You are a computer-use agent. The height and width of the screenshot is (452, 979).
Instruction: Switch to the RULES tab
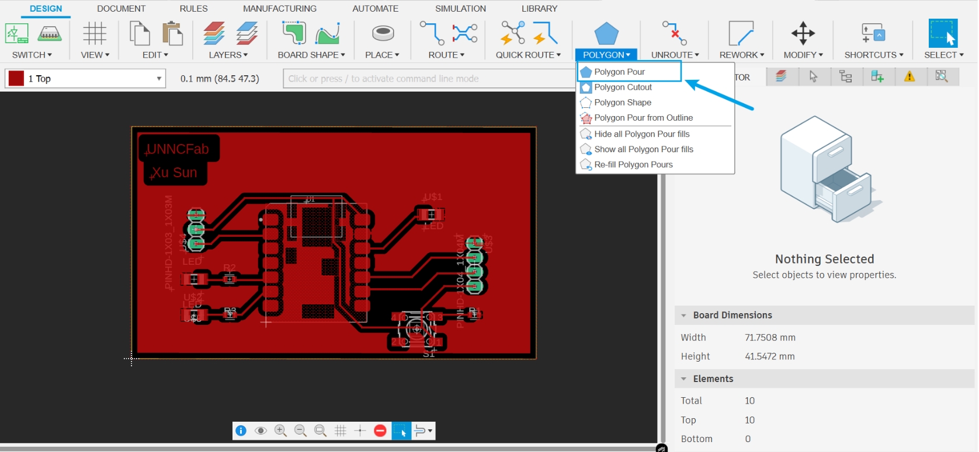point(193,9)
